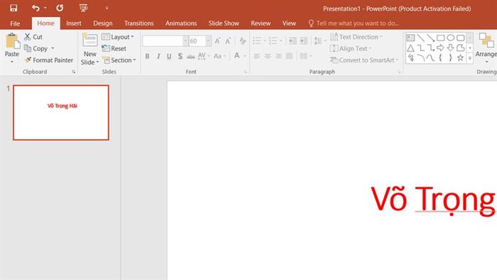Click the New Slide icon
This screenshot has width=497, height=280.
90,40
